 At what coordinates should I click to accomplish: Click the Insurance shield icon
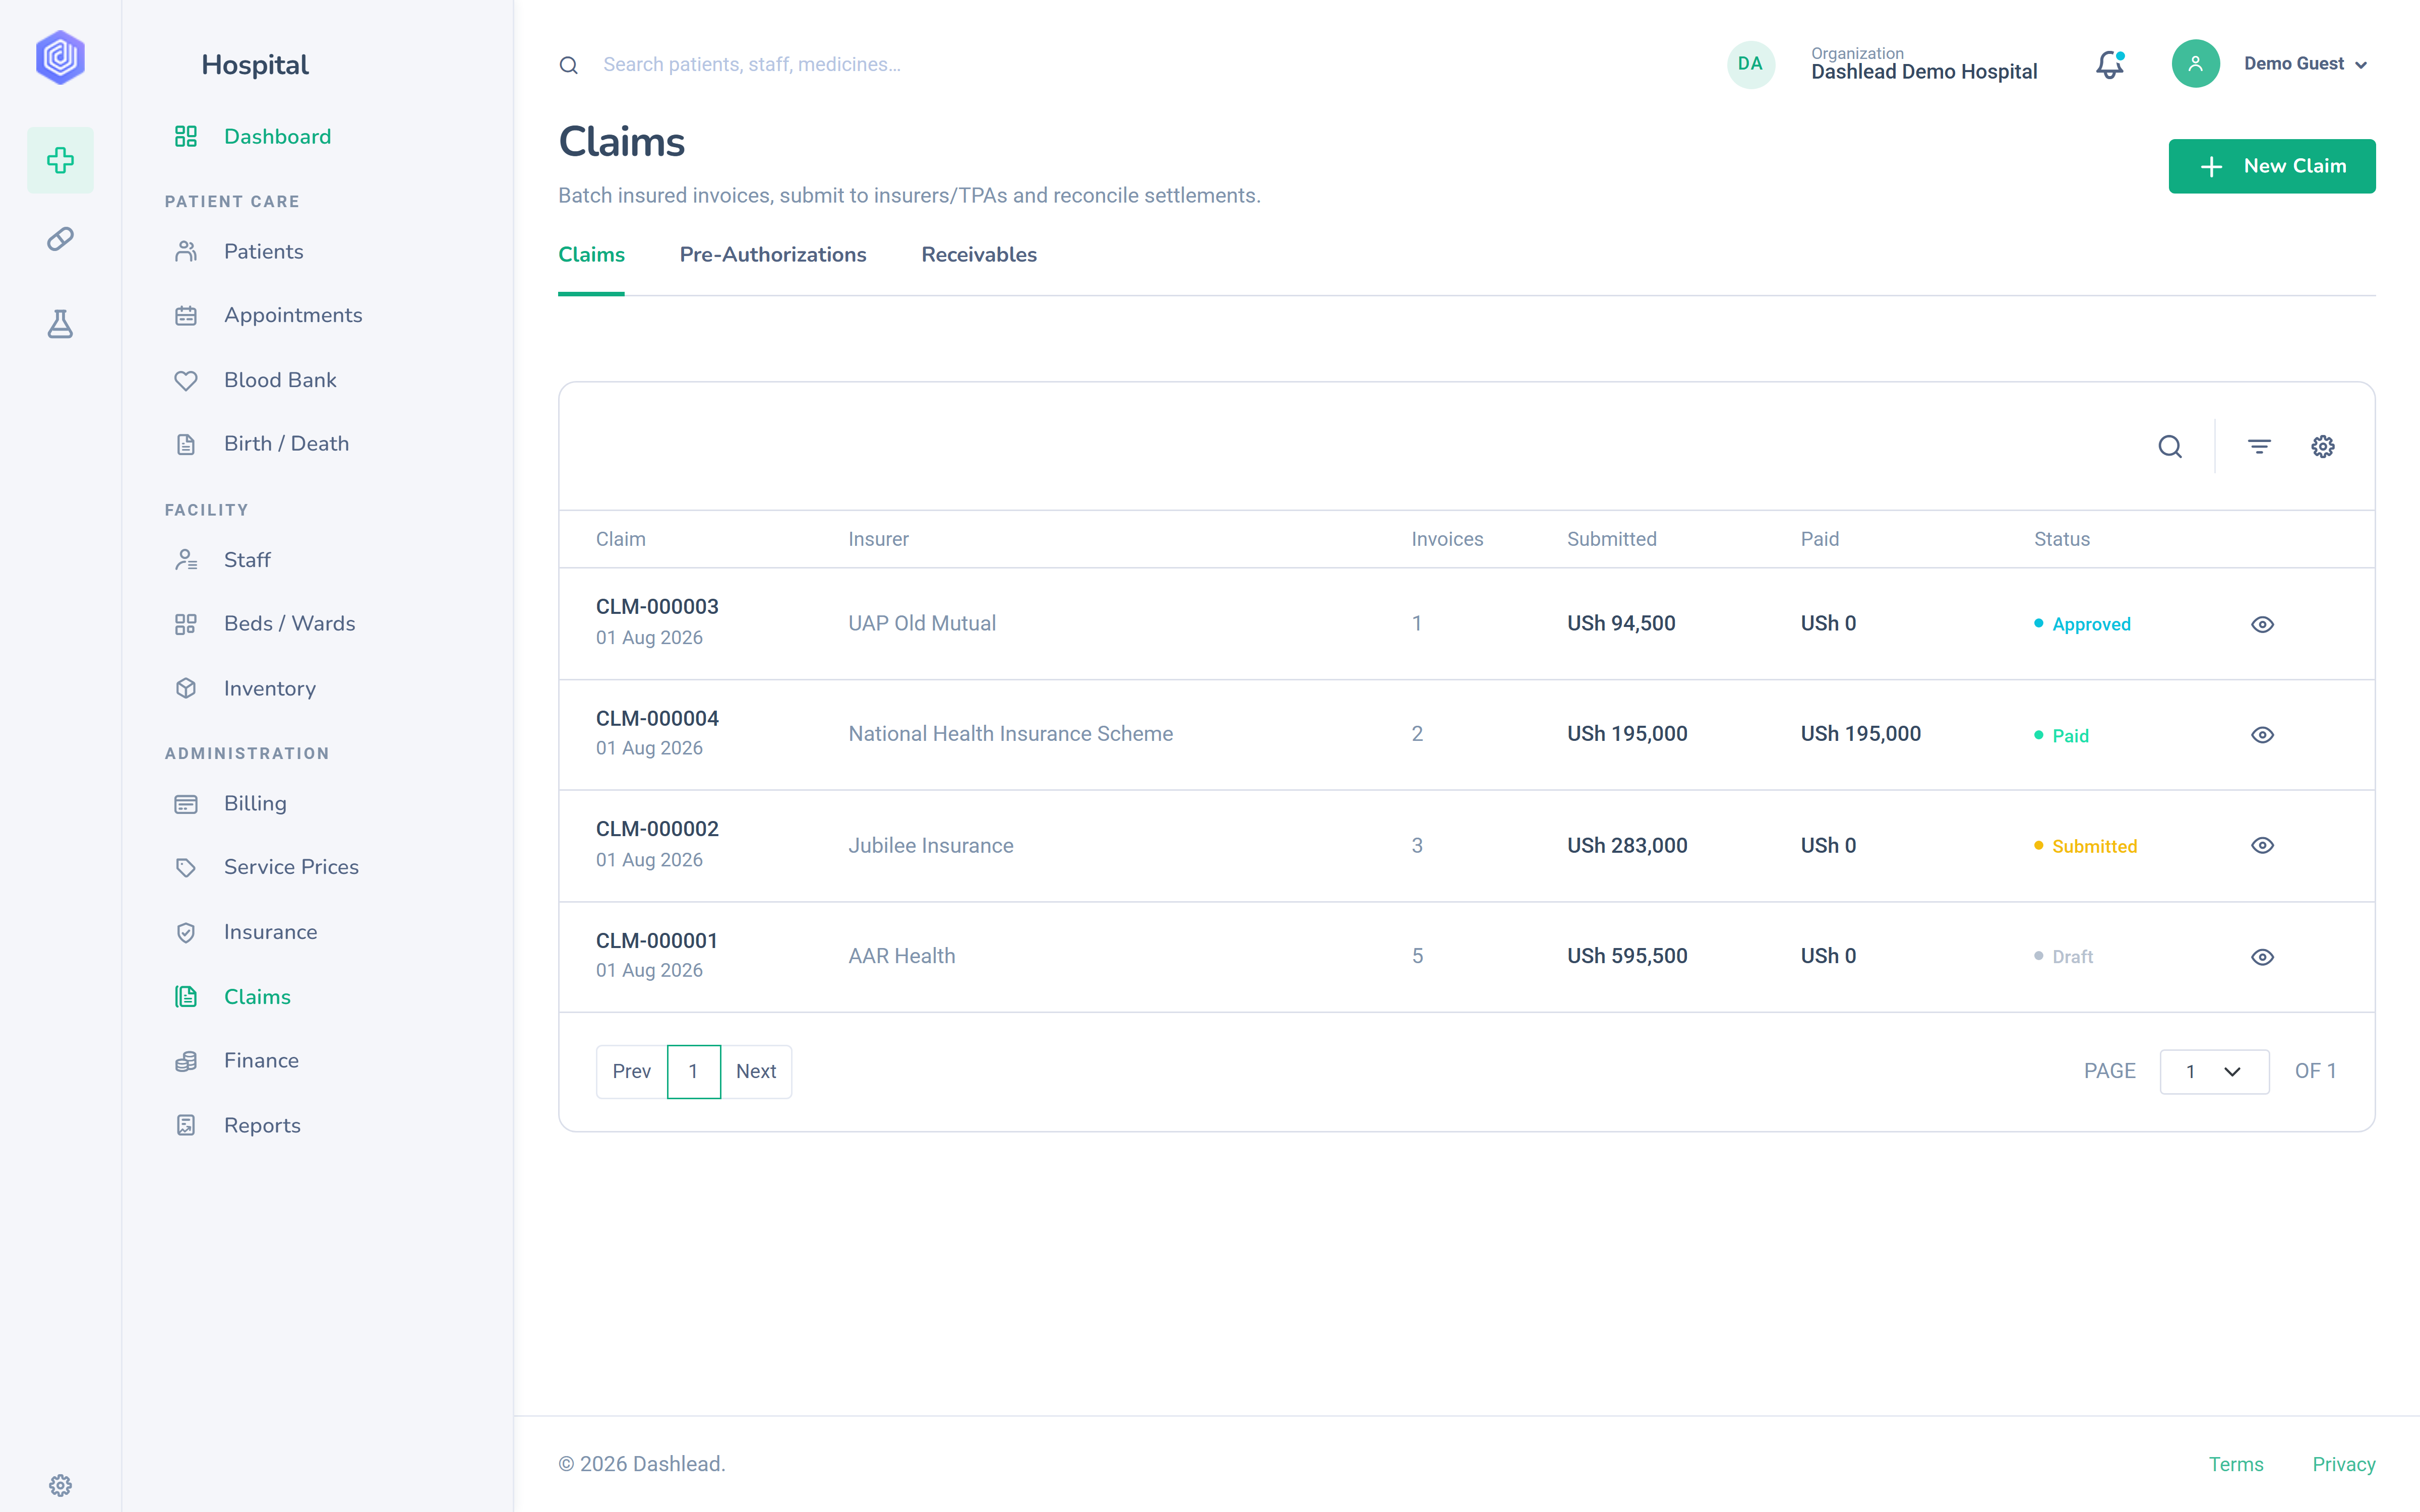tap(186, 932)
